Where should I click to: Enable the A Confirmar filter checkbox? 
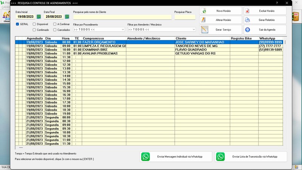tap(55, 24)
